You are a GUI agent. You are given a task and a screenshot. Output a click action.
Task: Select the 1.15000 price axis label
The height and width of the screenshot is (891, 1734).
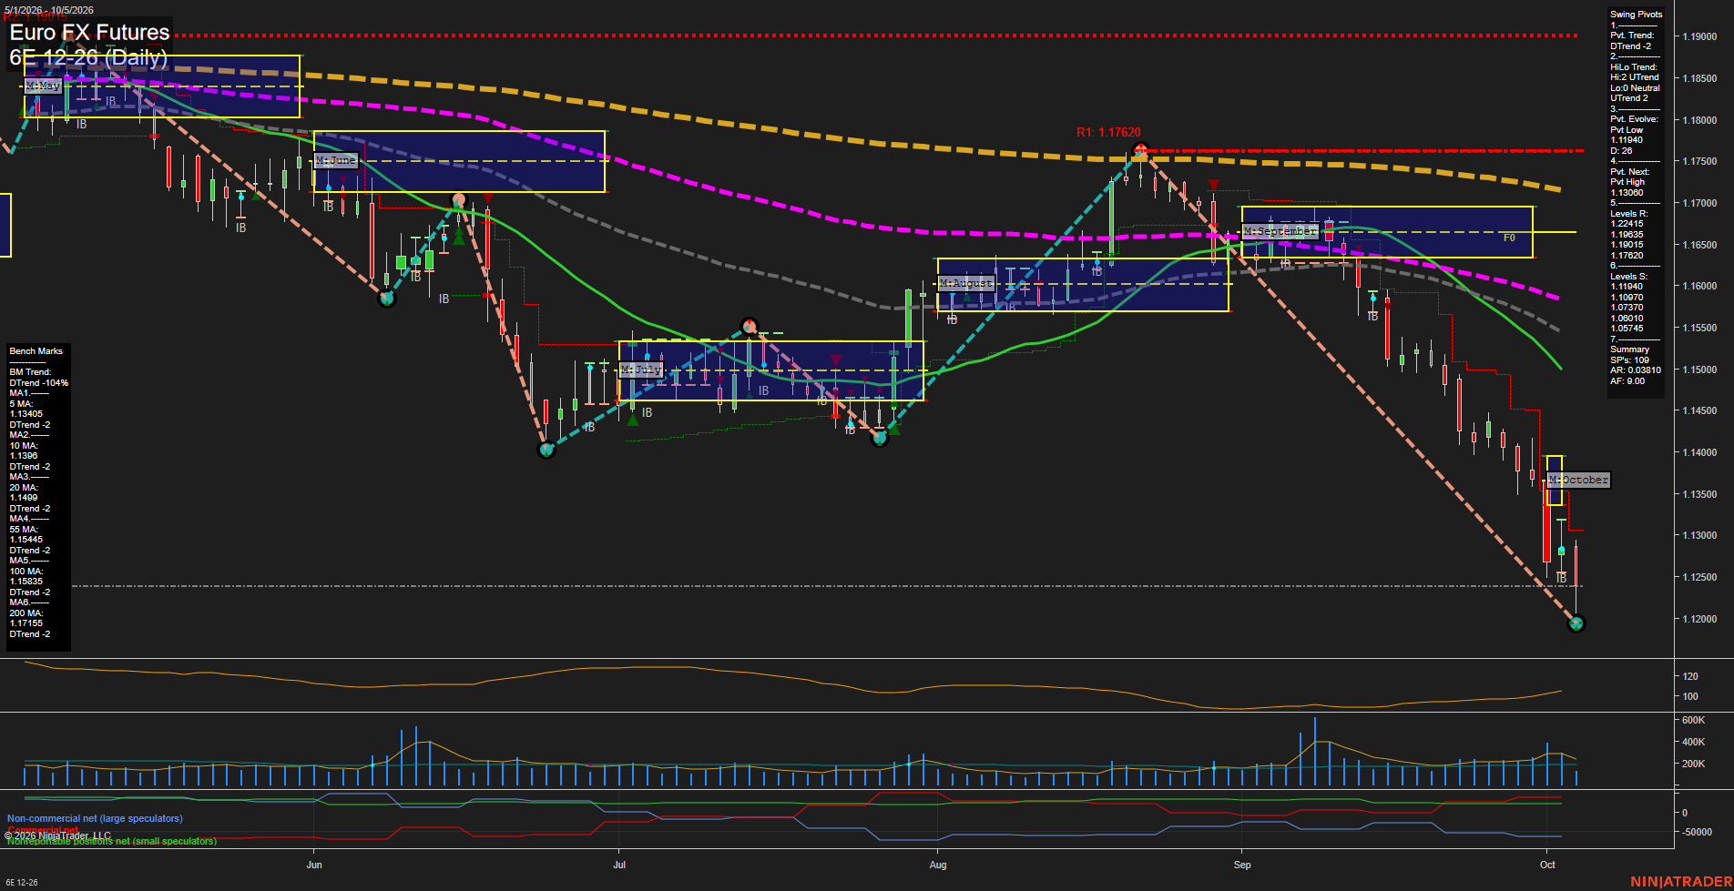pos(1699,370)
